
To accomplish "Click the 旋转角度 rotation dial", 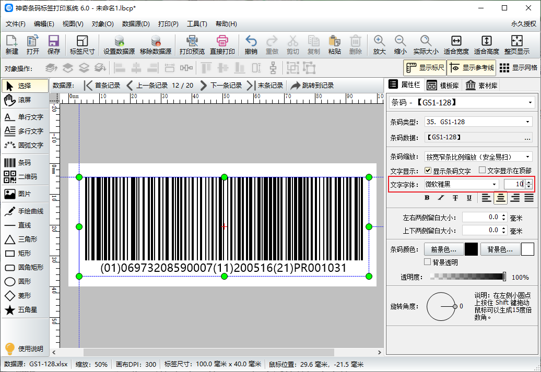I will (441, 306).
